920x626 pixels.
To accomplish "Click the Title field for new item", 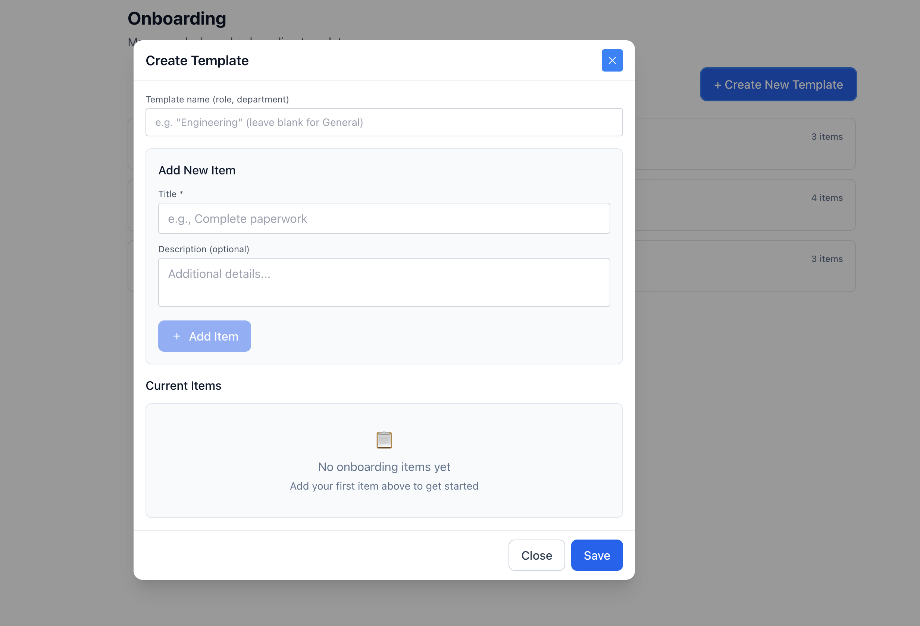I will pyautogui.click(x=384, y=218).
